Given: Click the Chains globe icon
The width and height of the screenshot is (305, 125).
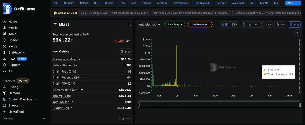Looking at the screenshot, I should 4,40.
